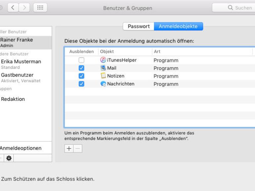
Task: Select the Notizen row name
Action: [x=116, y=76]
